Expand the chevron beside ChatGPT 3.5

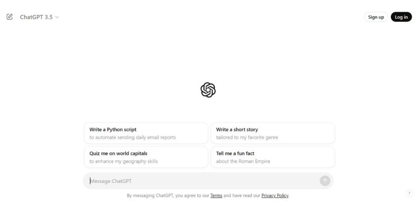(x=57, y=17)
